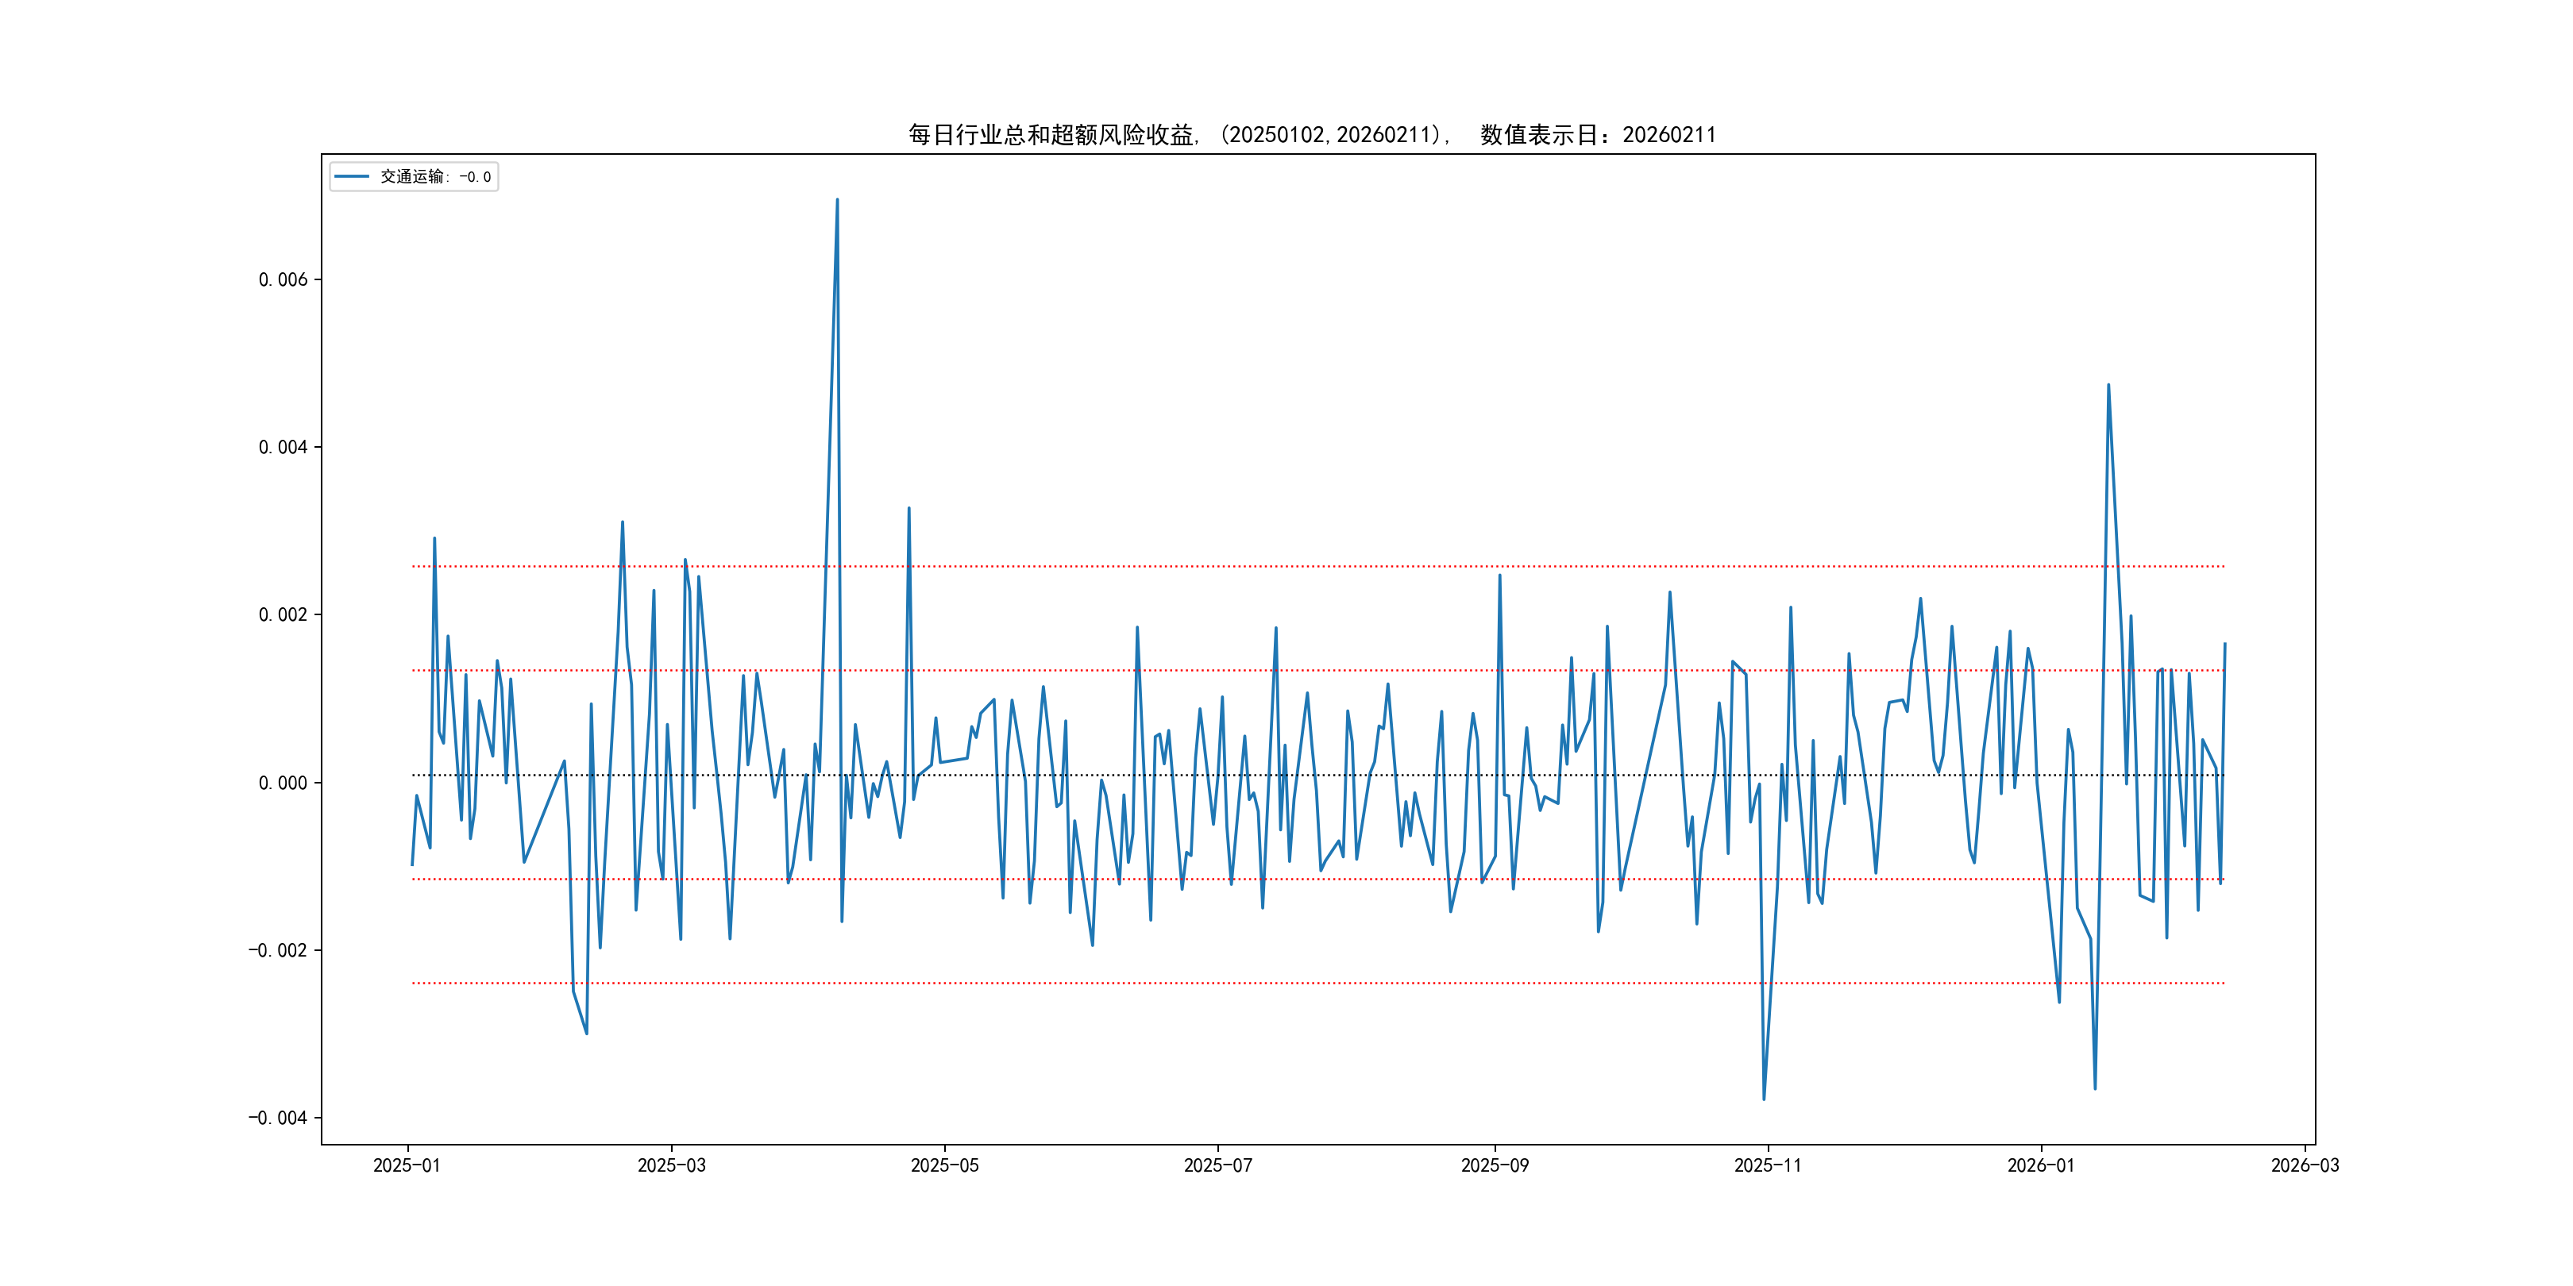Click the highest peak near April 2025
Image resolution: width=2573 pixels, height=1286 pixels.
point(837,201)
